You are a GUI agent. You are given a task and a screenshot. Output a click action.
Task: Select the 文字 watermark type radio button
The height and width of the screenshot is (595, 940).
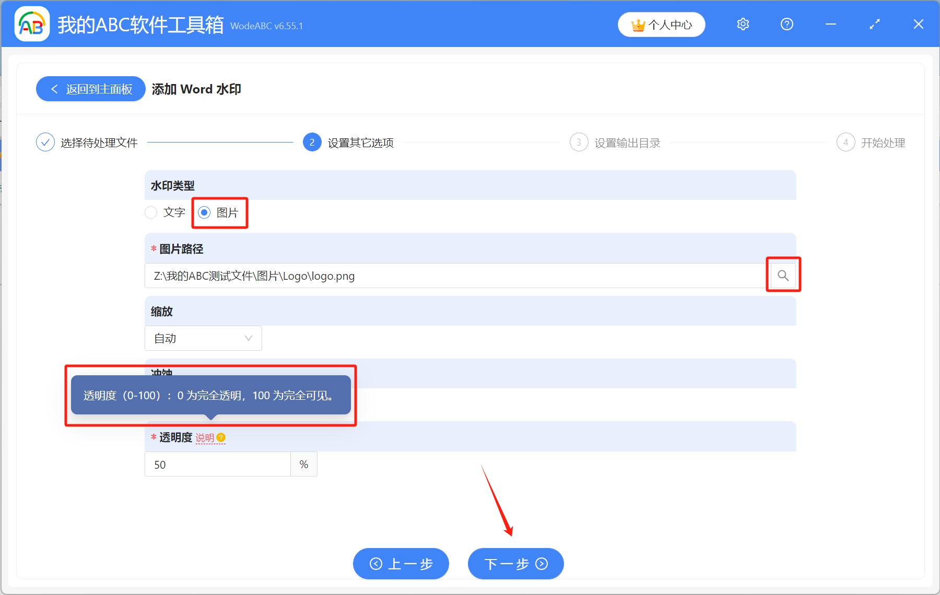point(151,212)
